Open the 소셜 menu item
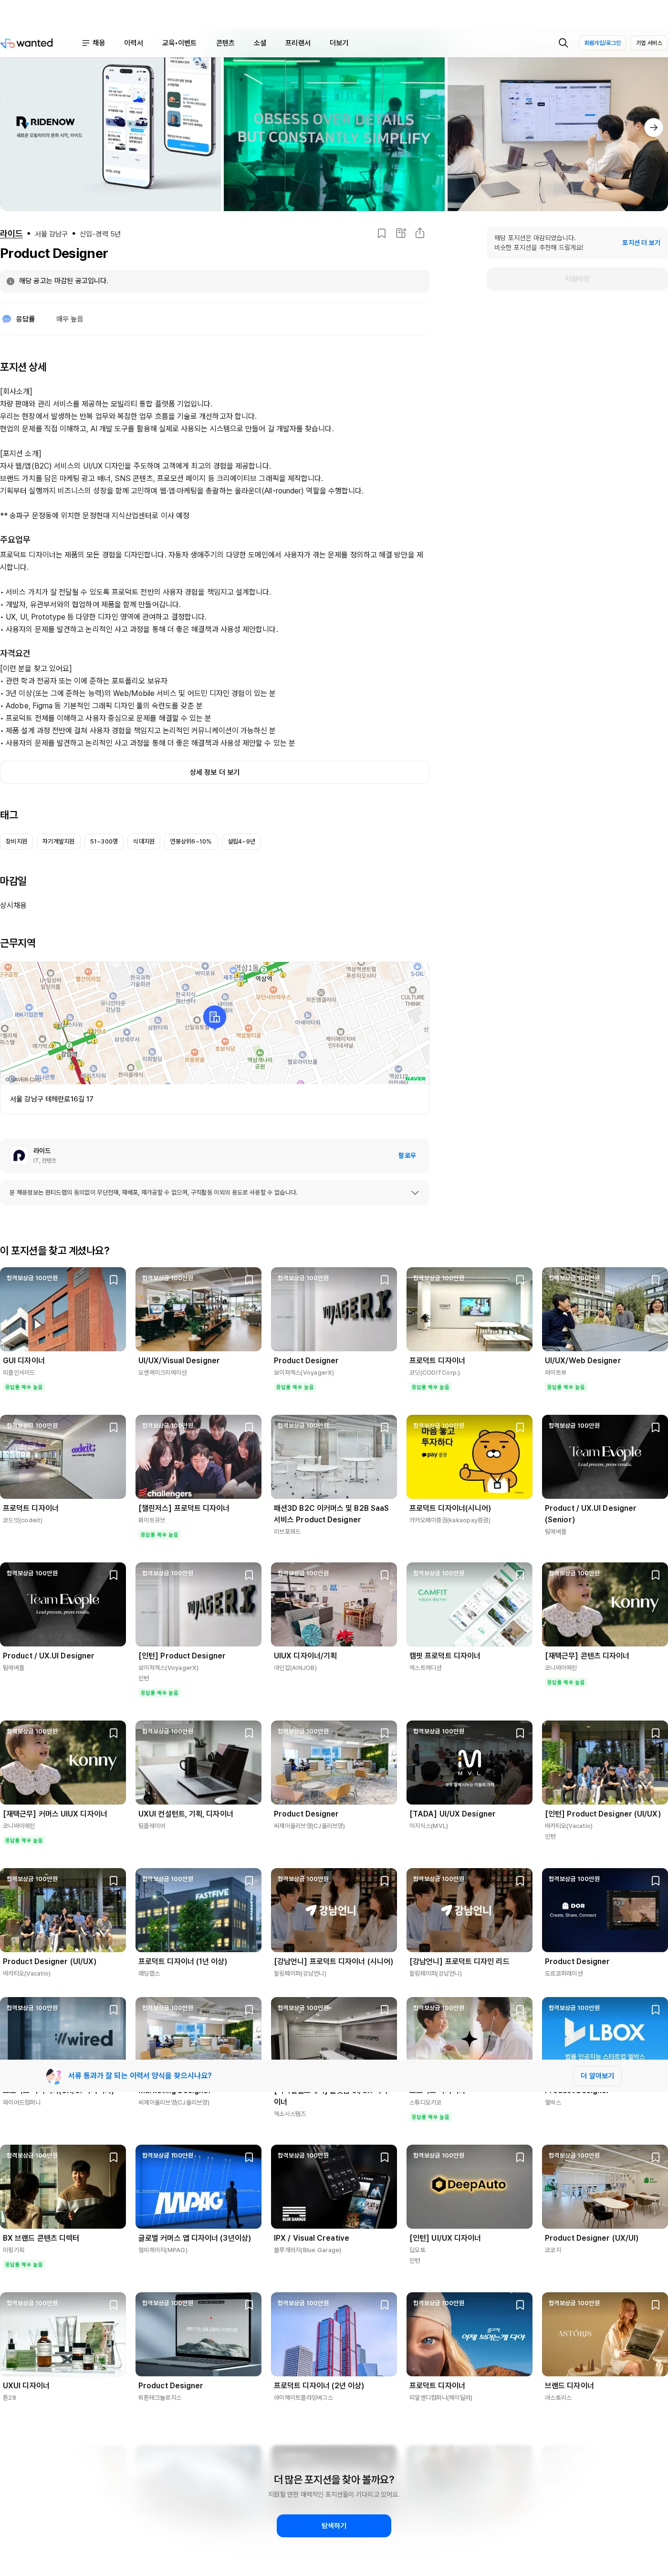 (260, 43)
